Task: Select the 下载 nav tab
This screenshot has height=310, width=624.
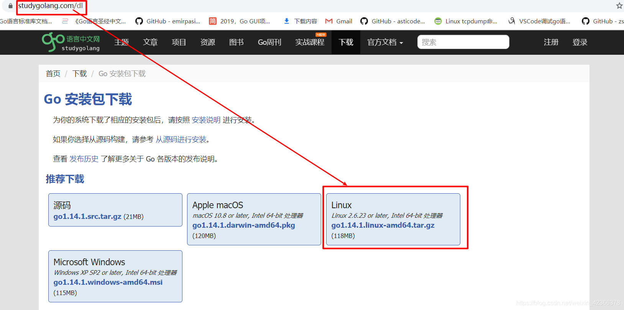Action: point(346,42)
